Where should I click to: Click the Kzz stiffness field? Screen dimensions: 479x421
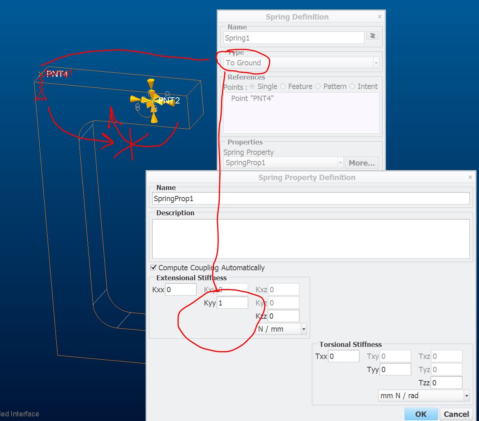pos(283,316)
